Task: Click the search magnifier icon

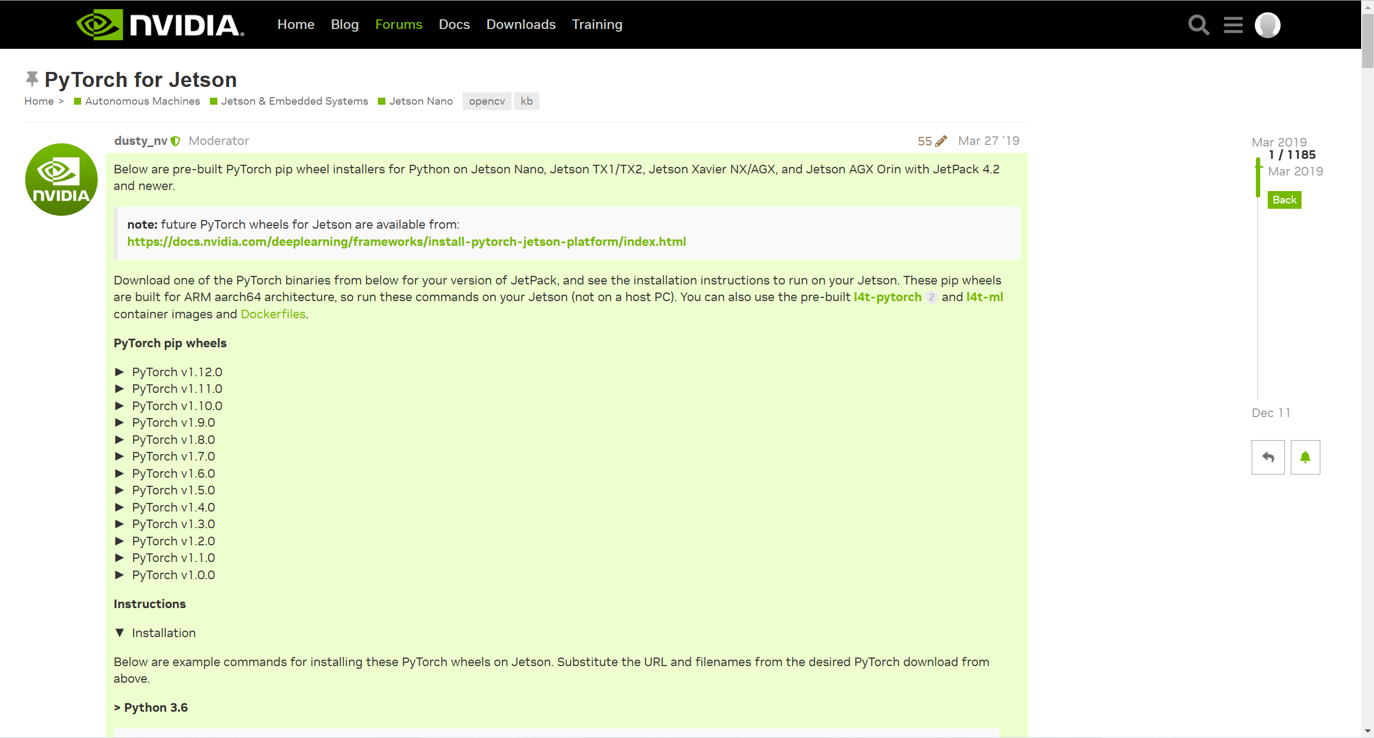Action: [x=1198, y=25]
